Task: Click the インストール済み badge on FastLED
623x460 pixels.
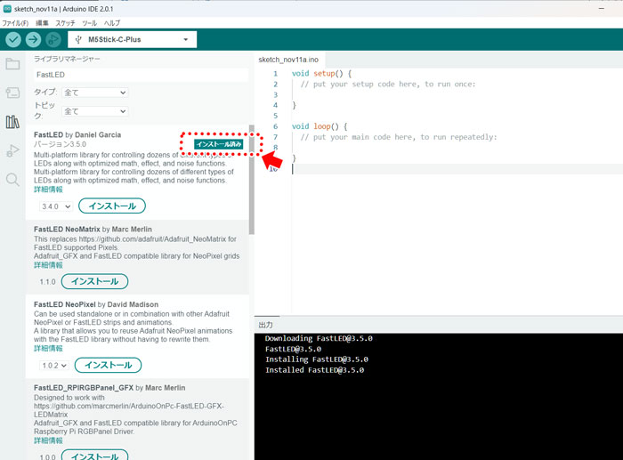Action: [219, 144]
